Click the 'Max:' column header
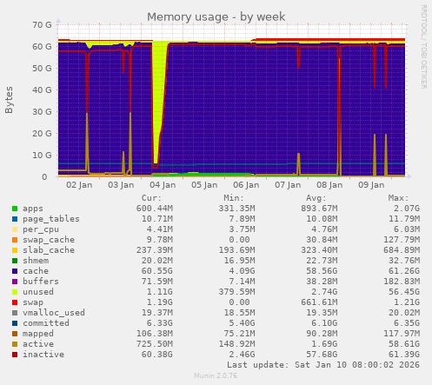432x385 pixels. (398, 198)
